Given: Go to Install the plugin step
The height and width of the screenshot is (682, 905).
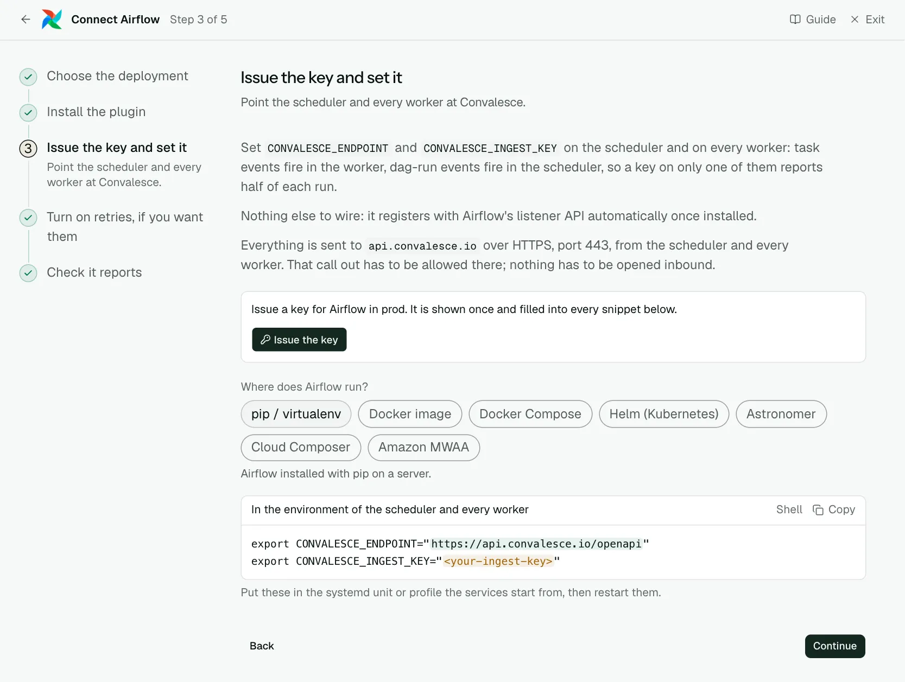Looking at the screenshot, I should 96,112.
